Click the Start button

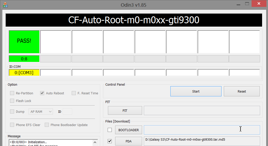tap(196, 91)
